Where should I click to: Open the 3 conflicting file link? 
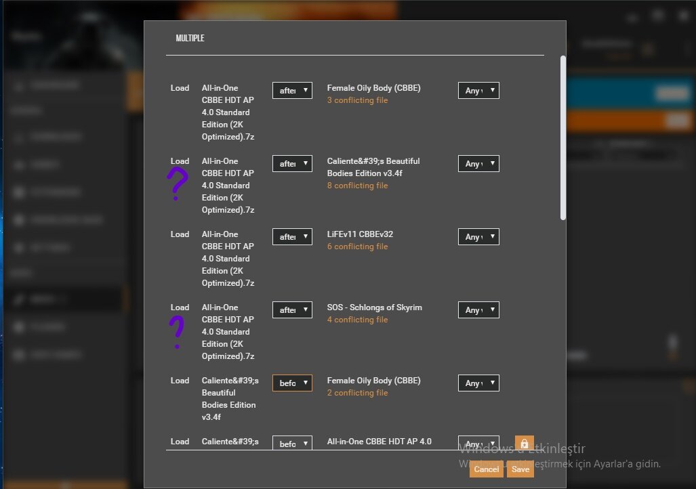tap(357, 100)
